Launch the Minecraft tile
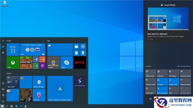This screenshot has height=108, width=193. point(26,63)
